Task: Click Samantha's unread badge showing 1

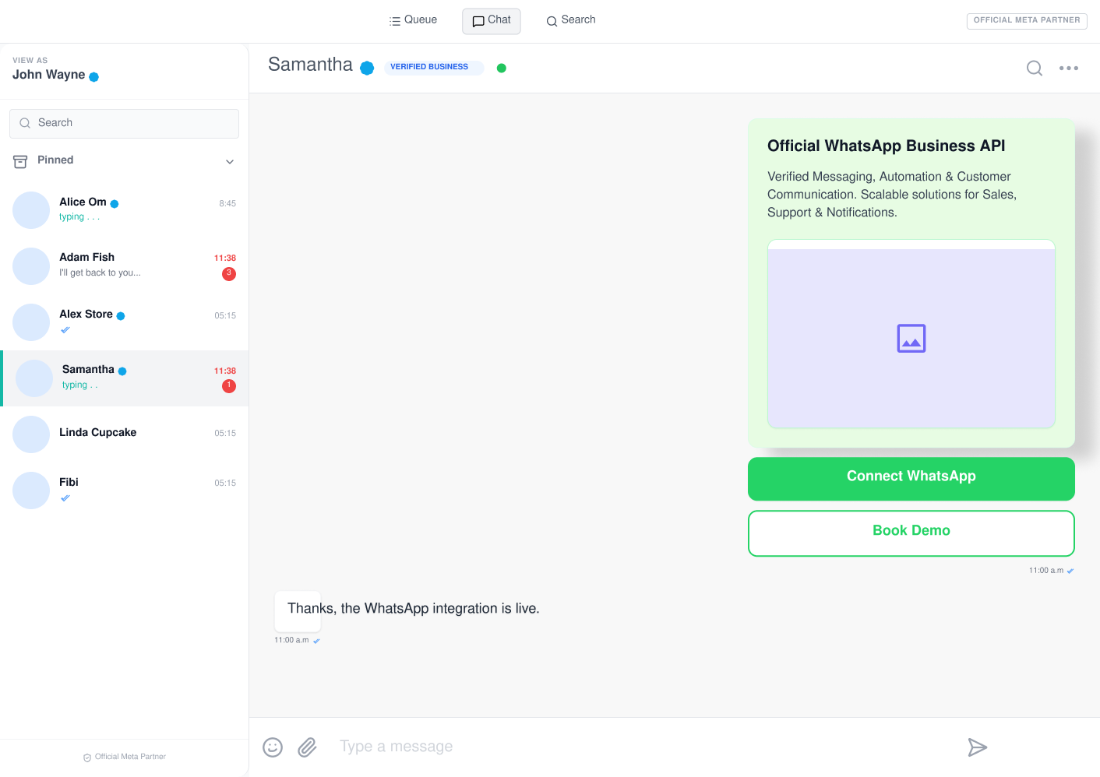Action: 229,386
